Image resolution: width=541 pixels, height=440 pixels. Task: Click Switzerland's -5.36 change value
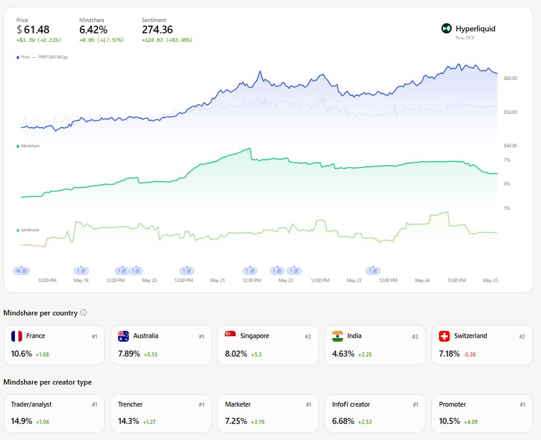tap(469, 355)
